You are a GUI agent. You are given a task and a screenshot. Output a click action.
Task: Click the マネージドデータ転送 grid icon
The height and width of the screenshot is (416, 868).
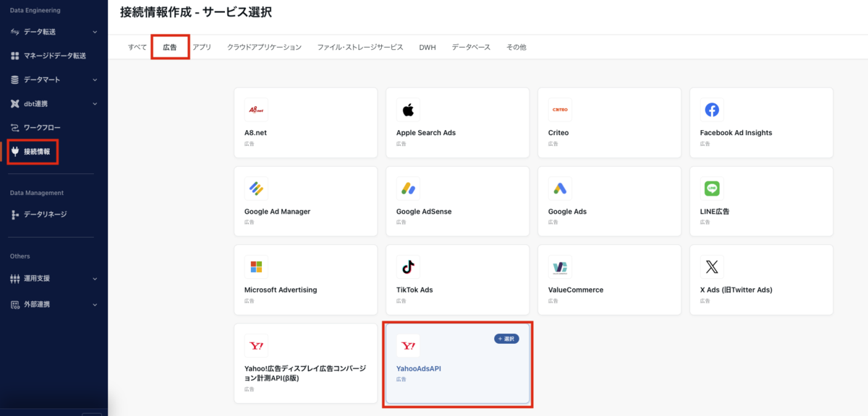pos(14,56)
